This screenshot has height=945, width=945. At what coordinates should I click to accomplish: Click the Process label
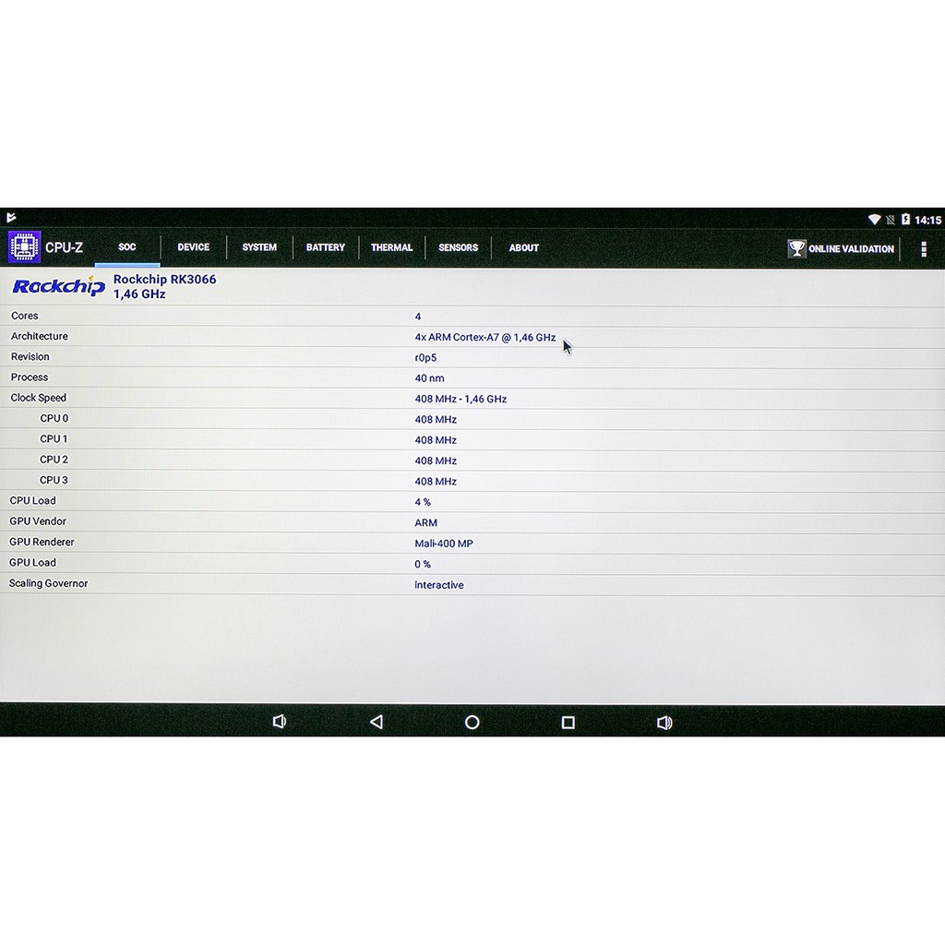[x=30, y=377]
